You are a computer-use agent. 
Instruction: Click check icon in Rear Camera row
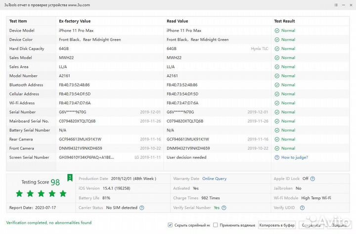tap(277, 140)
